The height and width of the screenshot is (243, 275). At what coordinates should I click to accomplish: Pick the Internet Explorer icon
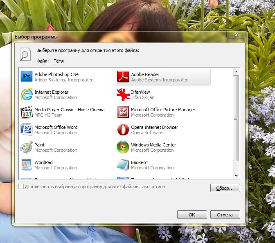click(x=27, y=94)
